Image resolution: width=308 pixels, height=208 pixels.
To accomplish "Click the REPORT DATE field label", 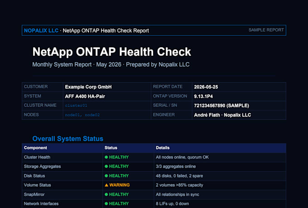I will pyautogui.click(x=168, y=87).
